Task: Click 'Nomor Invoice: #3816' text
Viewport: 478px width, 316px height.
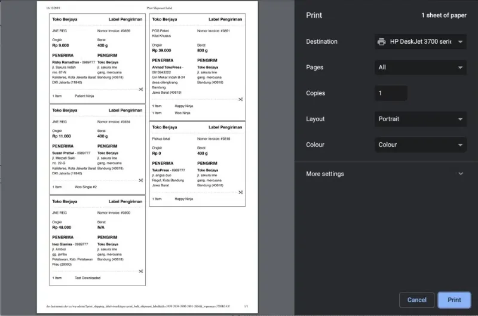Action: 214,139
